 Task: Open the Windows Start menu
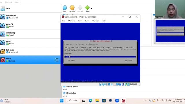[x=62, y=101]
